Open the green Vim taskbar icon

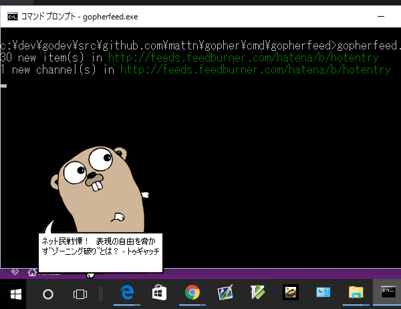point(257,292)
